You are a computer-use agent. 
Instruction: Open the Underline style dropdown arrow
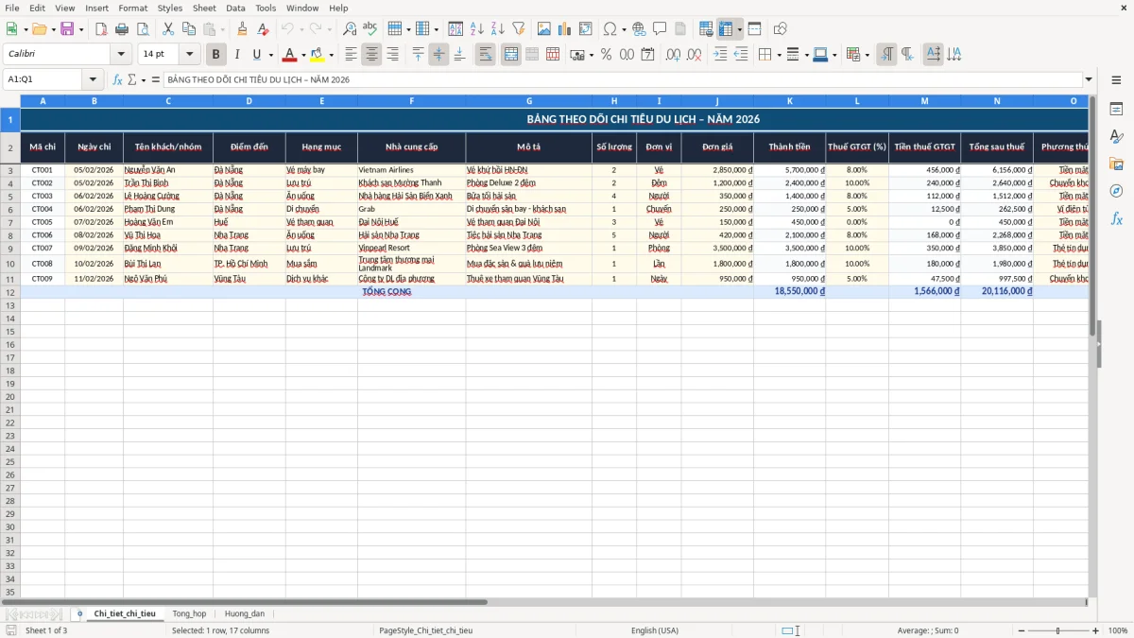pos(270,55)
